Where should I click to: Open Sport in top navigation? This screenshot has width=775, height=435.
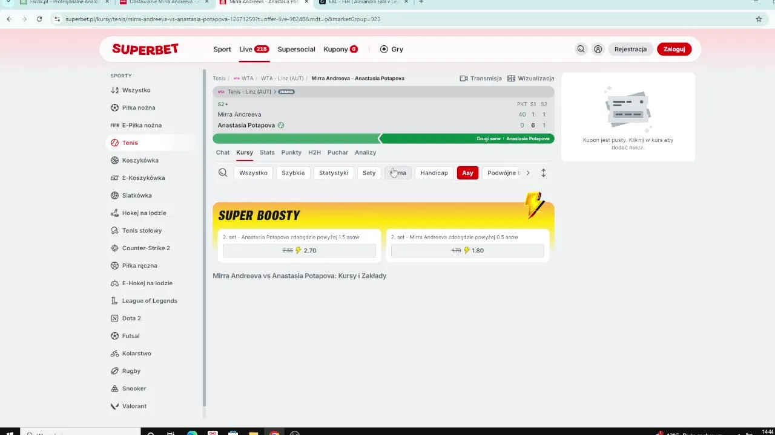point(222,50)
